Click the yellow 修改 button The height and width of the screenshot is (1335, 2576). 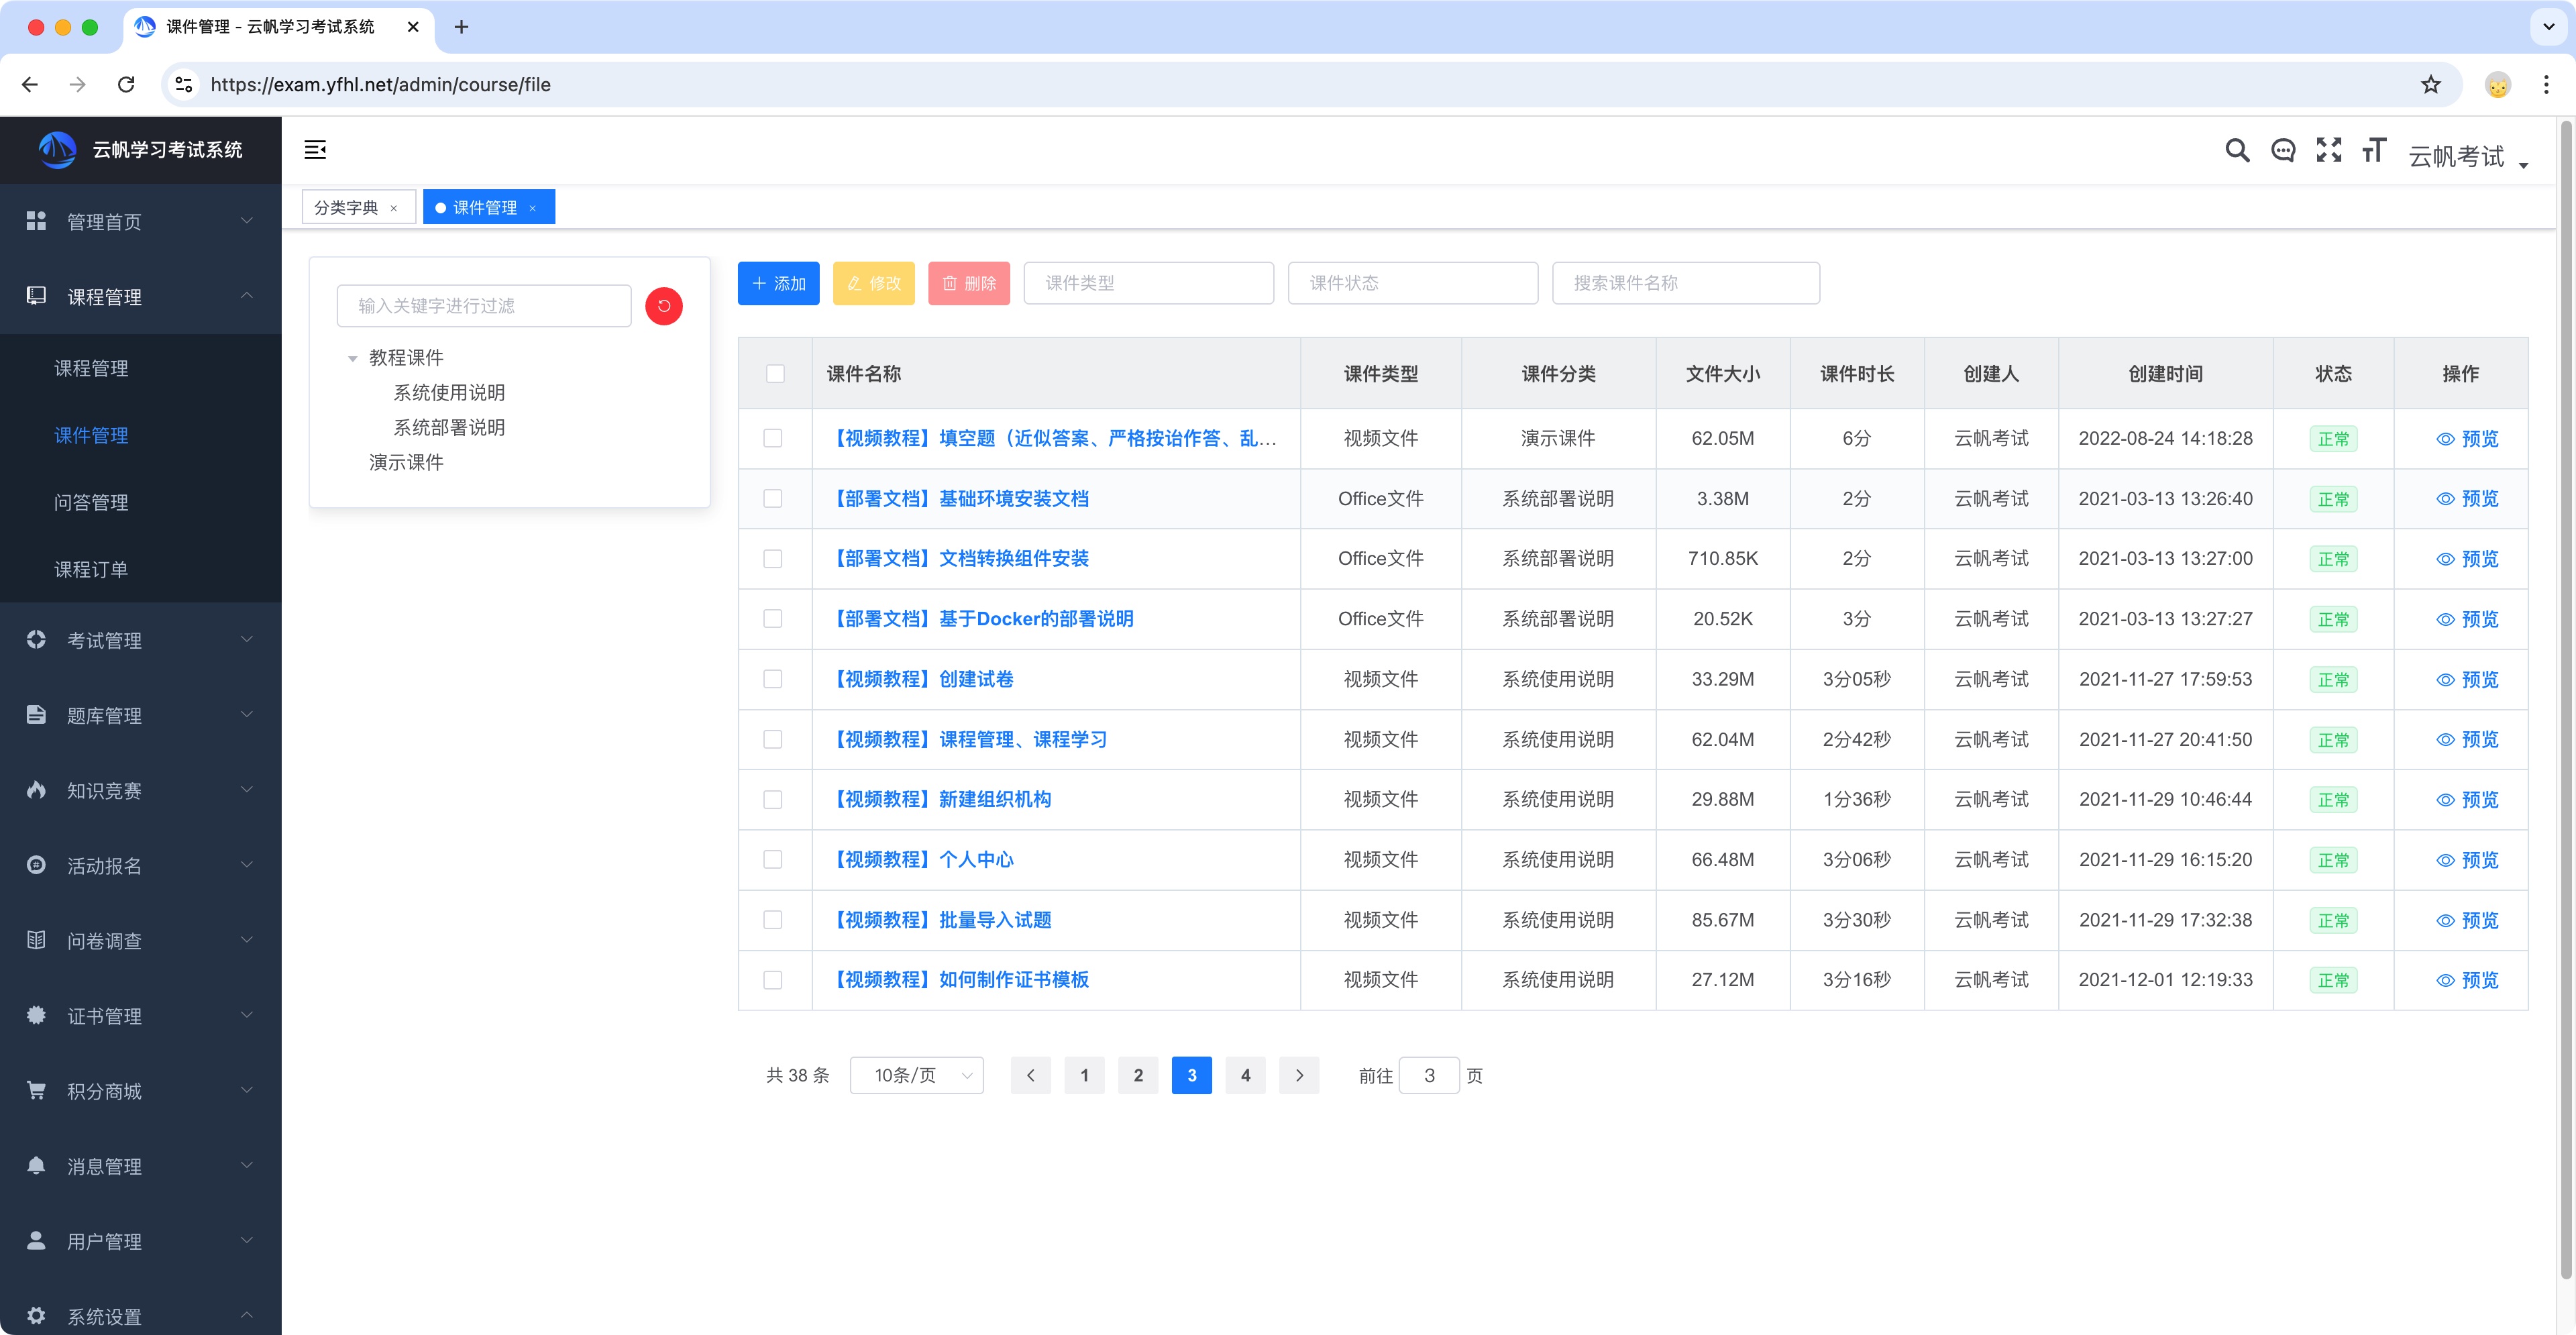coord(873,283)
